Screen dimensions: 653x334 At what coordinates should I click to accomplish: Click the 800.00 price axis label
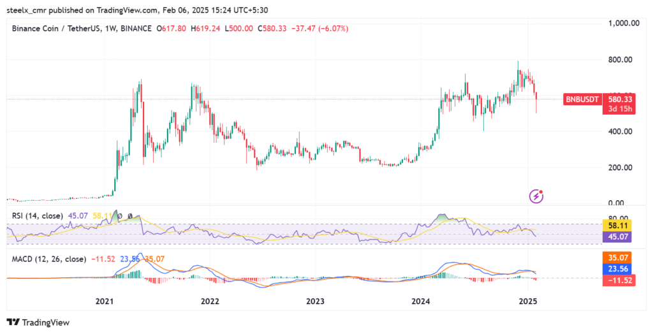(x=619, y=59)
